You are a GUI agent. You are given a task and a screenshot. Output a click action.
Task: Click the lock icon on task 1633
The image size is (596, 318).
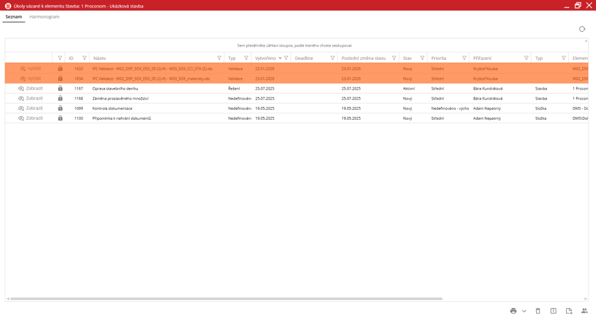[x=60, y=69]
